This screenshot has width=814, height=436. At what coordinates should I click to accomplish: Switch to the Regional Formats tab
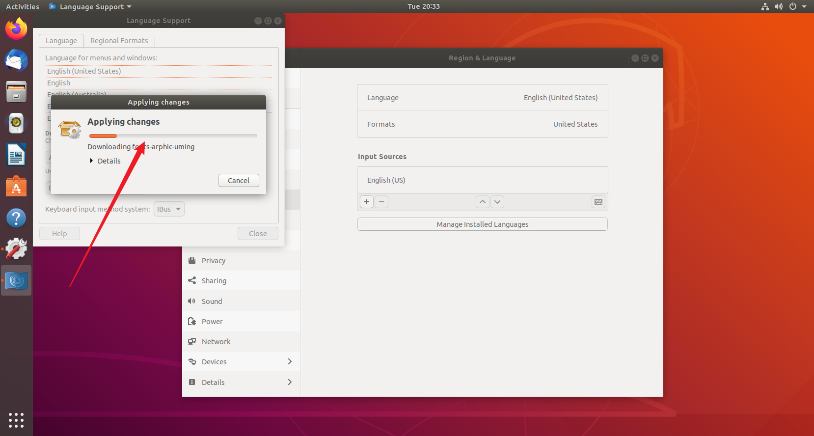pyautogui.click(x=119, y=41)
